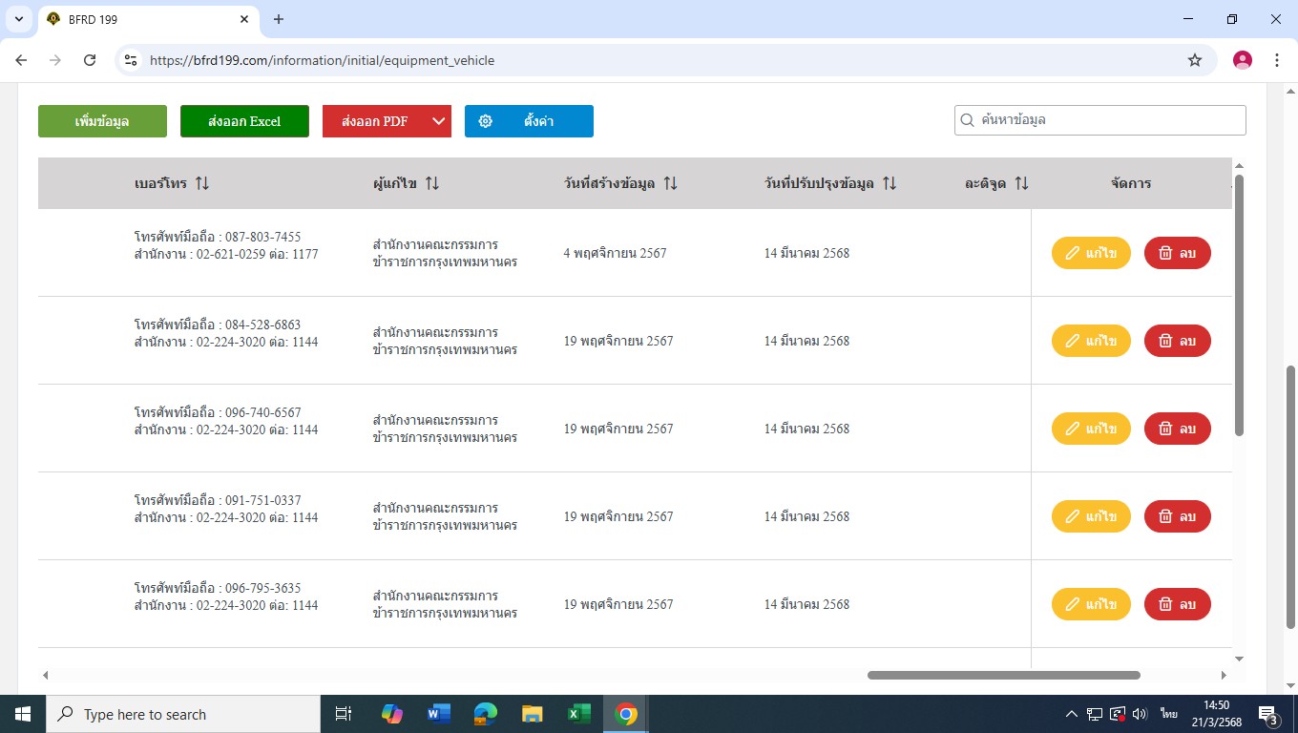Bookmark this page with star icon
1298x733 pixels.
1195,60
